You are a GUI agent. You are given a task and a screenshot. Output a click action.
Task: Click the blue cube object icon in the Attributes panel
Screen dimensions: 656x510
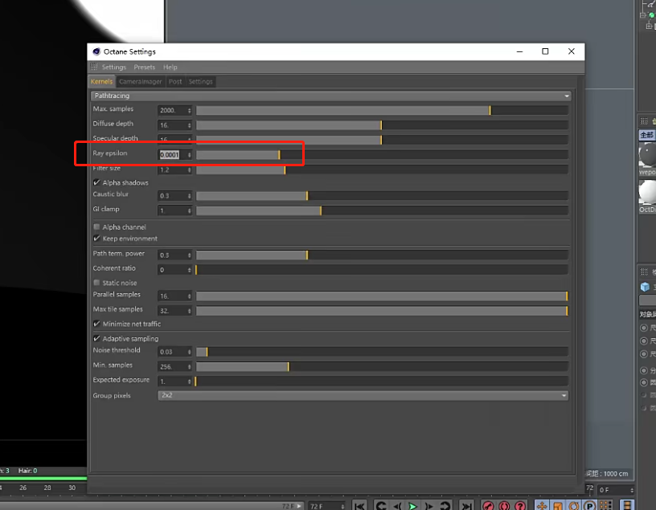(645, 287)
